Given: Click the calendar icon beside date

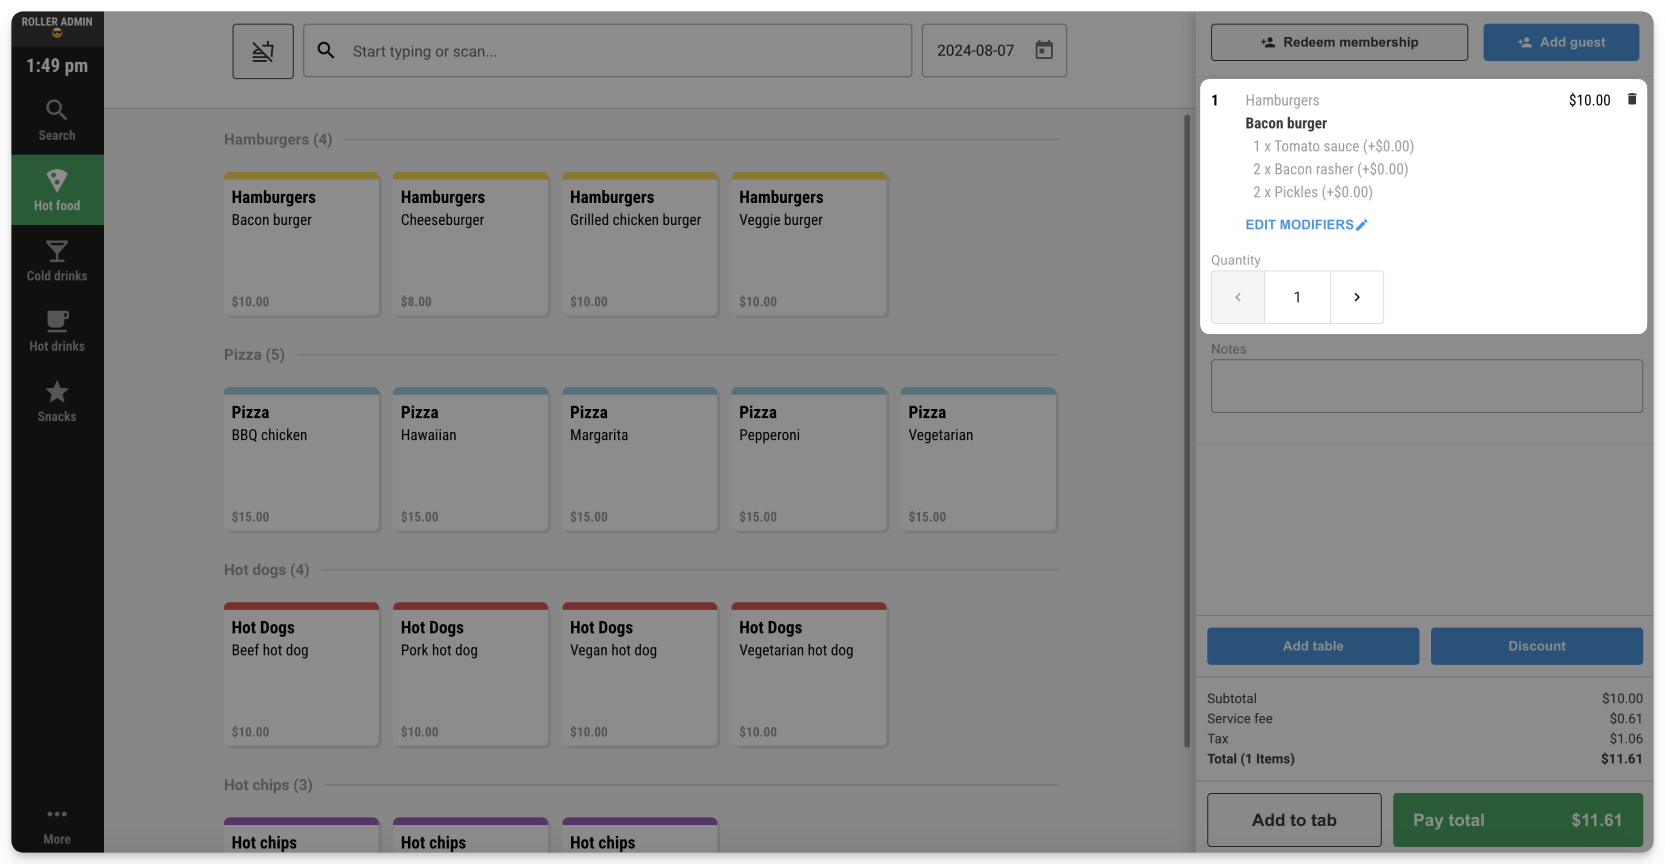Looking at the screenshot, I should click(1043, 50).
